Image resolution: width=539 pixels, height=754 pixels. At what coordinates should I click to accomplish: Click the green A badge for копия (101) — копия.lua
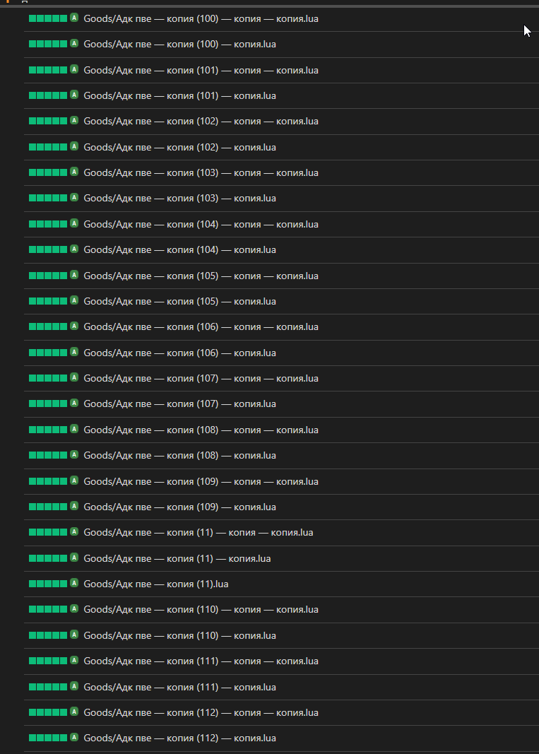coord(74,95)
